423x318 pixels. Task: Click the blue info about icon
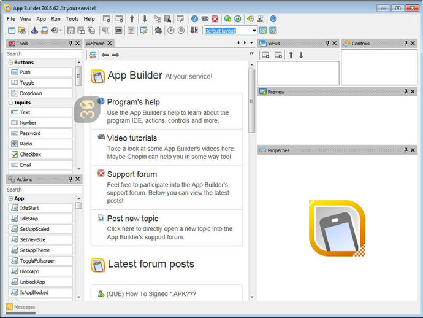coord(273,19)
